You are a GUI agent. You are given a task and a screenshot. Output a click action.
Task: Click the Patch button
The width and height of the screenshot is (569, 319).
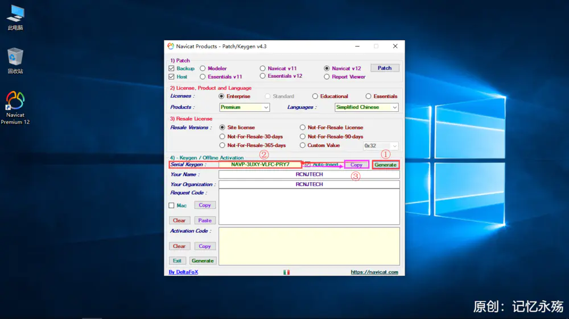(385, 68)
